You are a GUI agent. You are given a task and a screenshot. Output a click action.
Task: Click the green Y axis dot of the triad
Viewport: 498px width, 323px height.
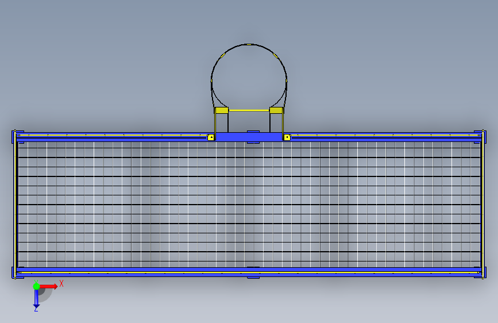tap(36, 286)
